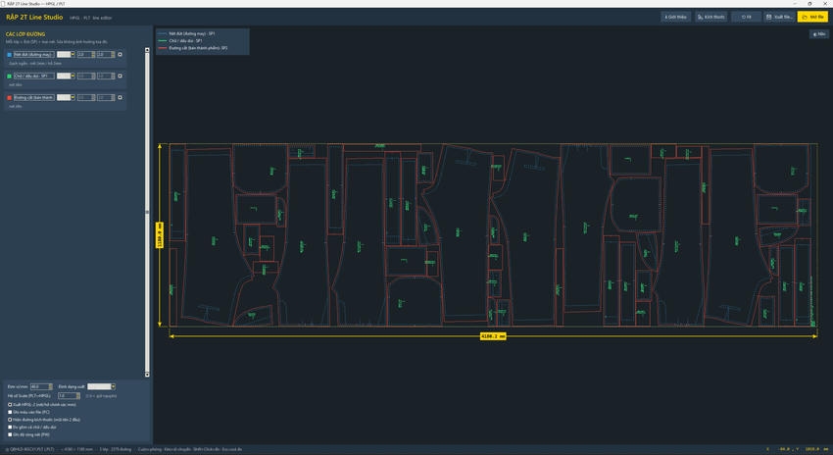Click up arrow of layer list scrollbar
Screen dimensions: 833x455
pyautogui.click(x=147, y=50)
